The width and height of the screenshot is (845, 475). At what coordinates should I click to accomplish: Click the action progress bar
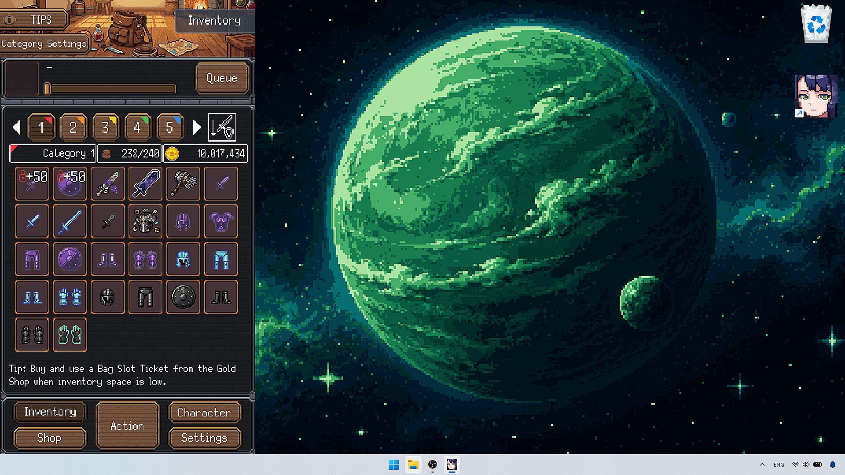[x=110, y=89]
